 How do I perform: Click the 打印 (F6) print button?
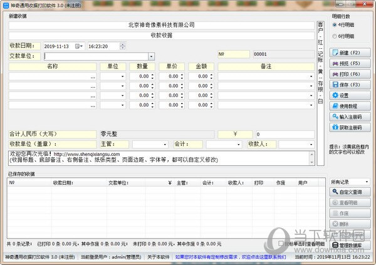(350, 74)
